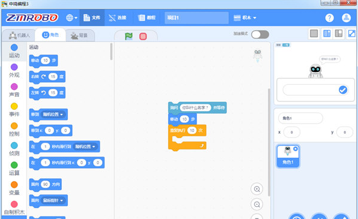Click the block palette scrollbar
This screenshot has width=358, height=219.
point(111,52)
